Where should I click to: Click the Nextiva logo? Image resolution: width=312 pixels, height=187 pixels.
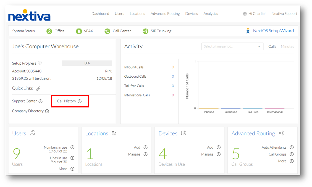point(29,15)
